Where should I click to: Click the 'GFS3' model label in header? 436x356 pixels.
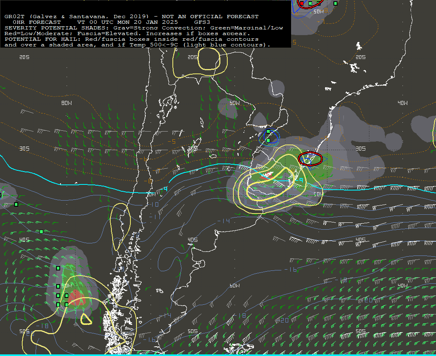(x=202, y=22)
